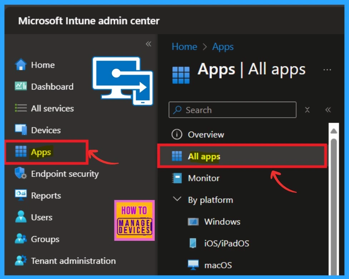Screen dimensions: 349x279
Task: Click the iOS/iPadOS tablet icon
Action: pyautogui.click(x=193, y=243)
